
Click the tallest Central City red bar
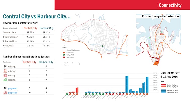(77, 90)
